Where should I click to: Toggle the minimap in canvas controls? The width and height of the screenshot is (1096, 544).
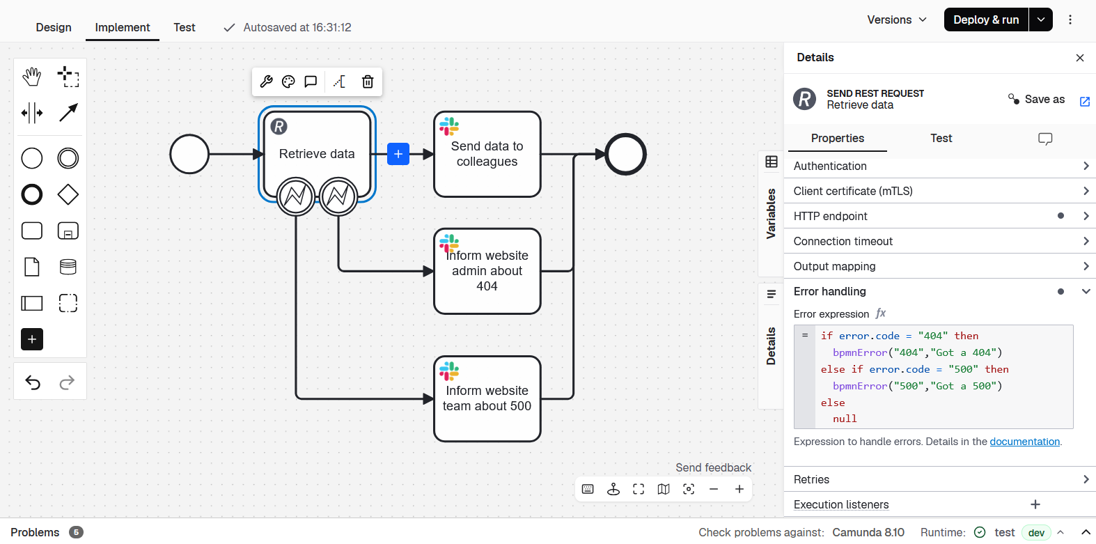pyautogui.click(x=664, y=489)
